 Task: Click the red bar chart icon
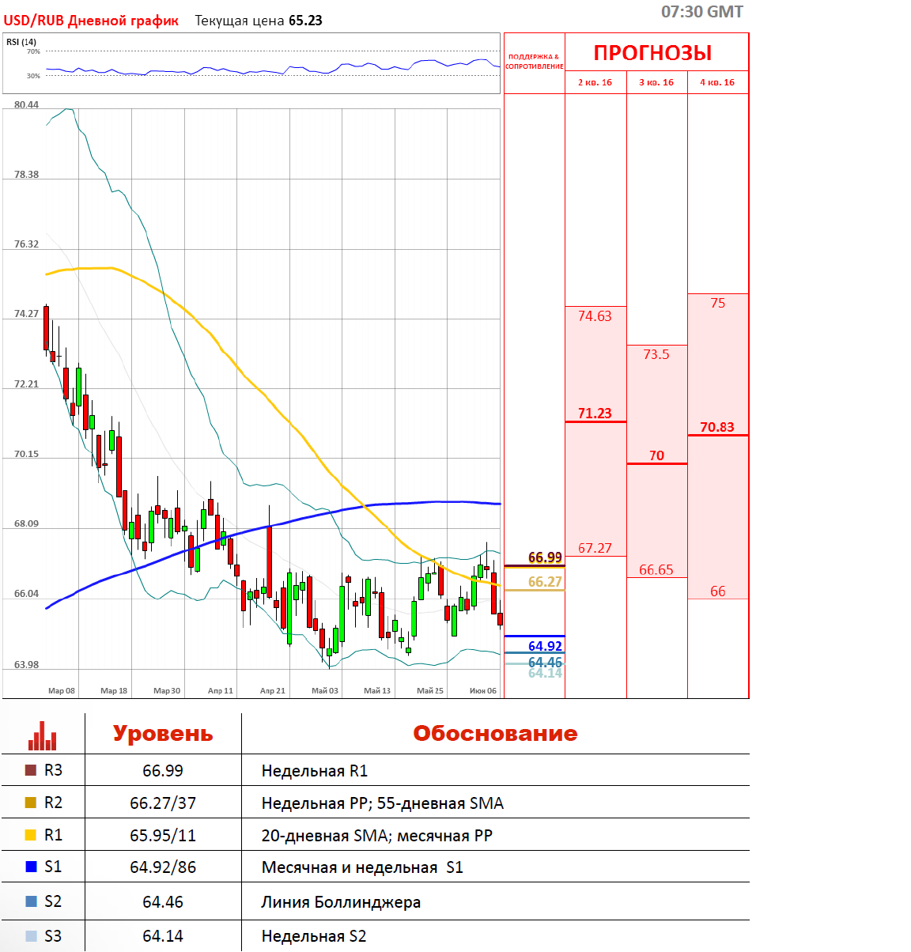click(x=43, y=735)
